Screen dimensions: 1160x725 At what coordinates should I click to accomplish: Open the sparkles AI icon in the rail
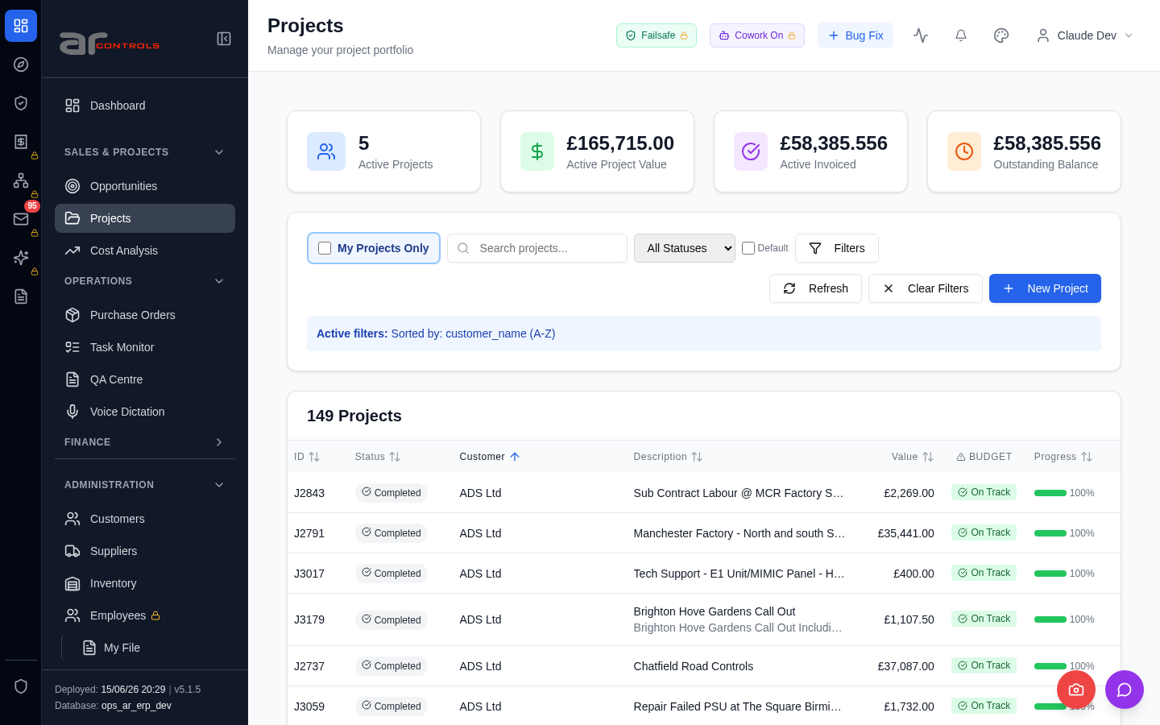21,258
